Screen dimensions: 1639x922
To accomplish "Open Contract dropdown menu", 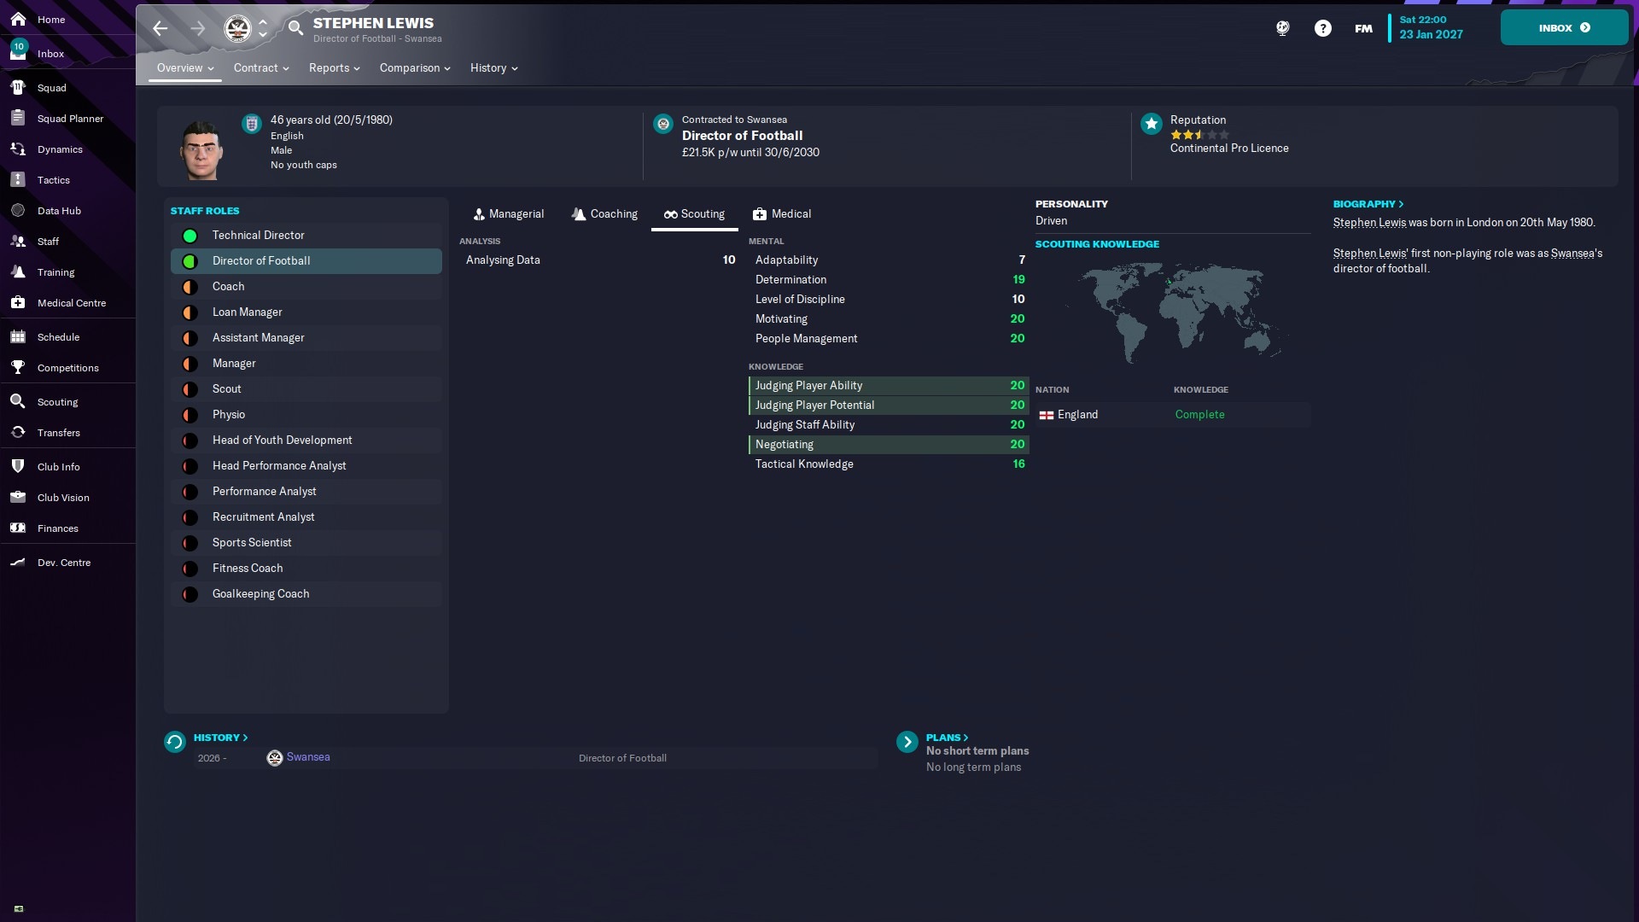I will (261, 67).
